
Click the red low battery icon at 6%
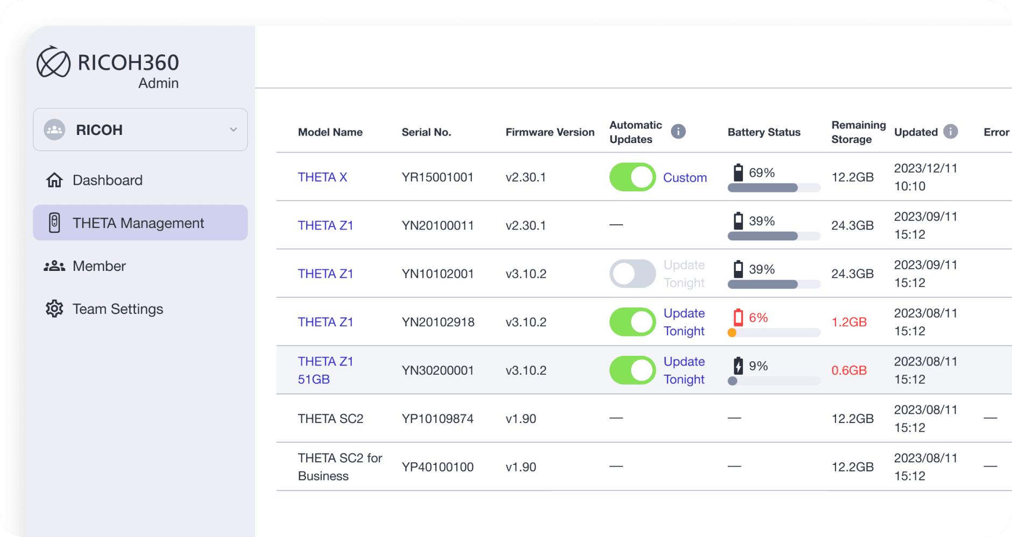tap(738, 318)
